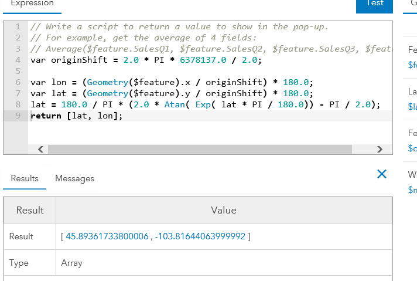The width and height of the screenshot is (417, 281).
Task: Run the script with the Test button
Action: 374,4
